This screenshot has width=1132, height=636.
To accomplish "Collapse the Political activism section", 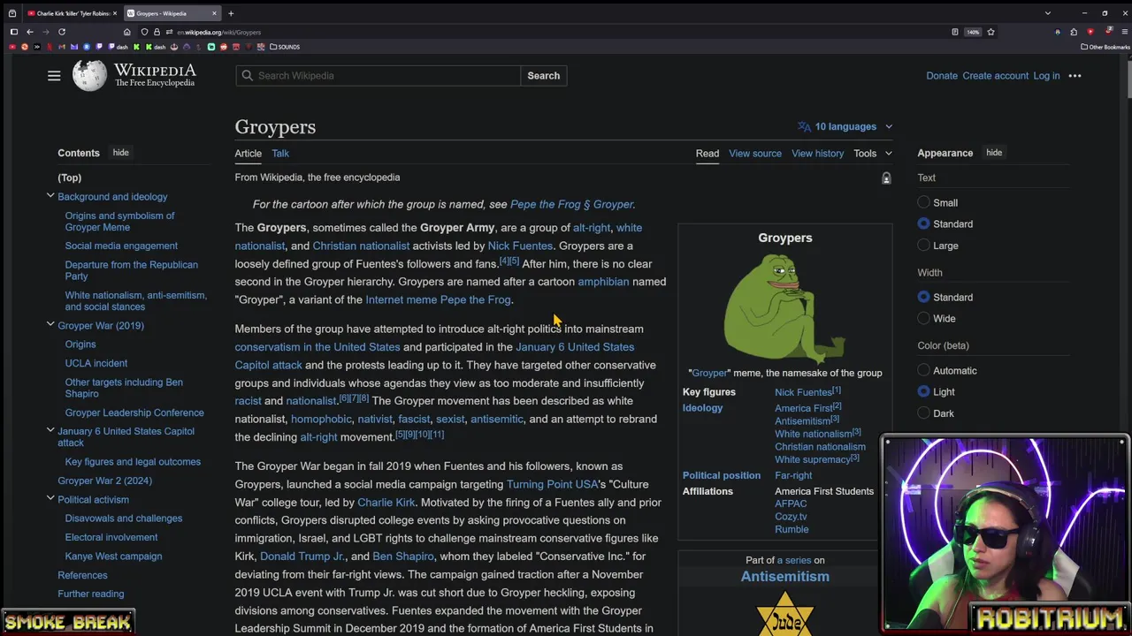I will pyautogui.click(x=50, y=499).
